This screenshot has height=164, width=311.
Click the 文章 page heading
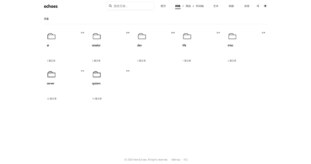tap(46, 19)
